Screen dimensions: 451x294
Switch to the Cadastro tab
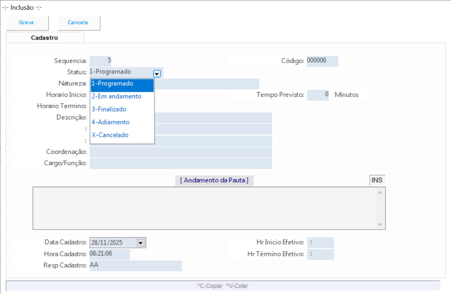click(44, 38)
